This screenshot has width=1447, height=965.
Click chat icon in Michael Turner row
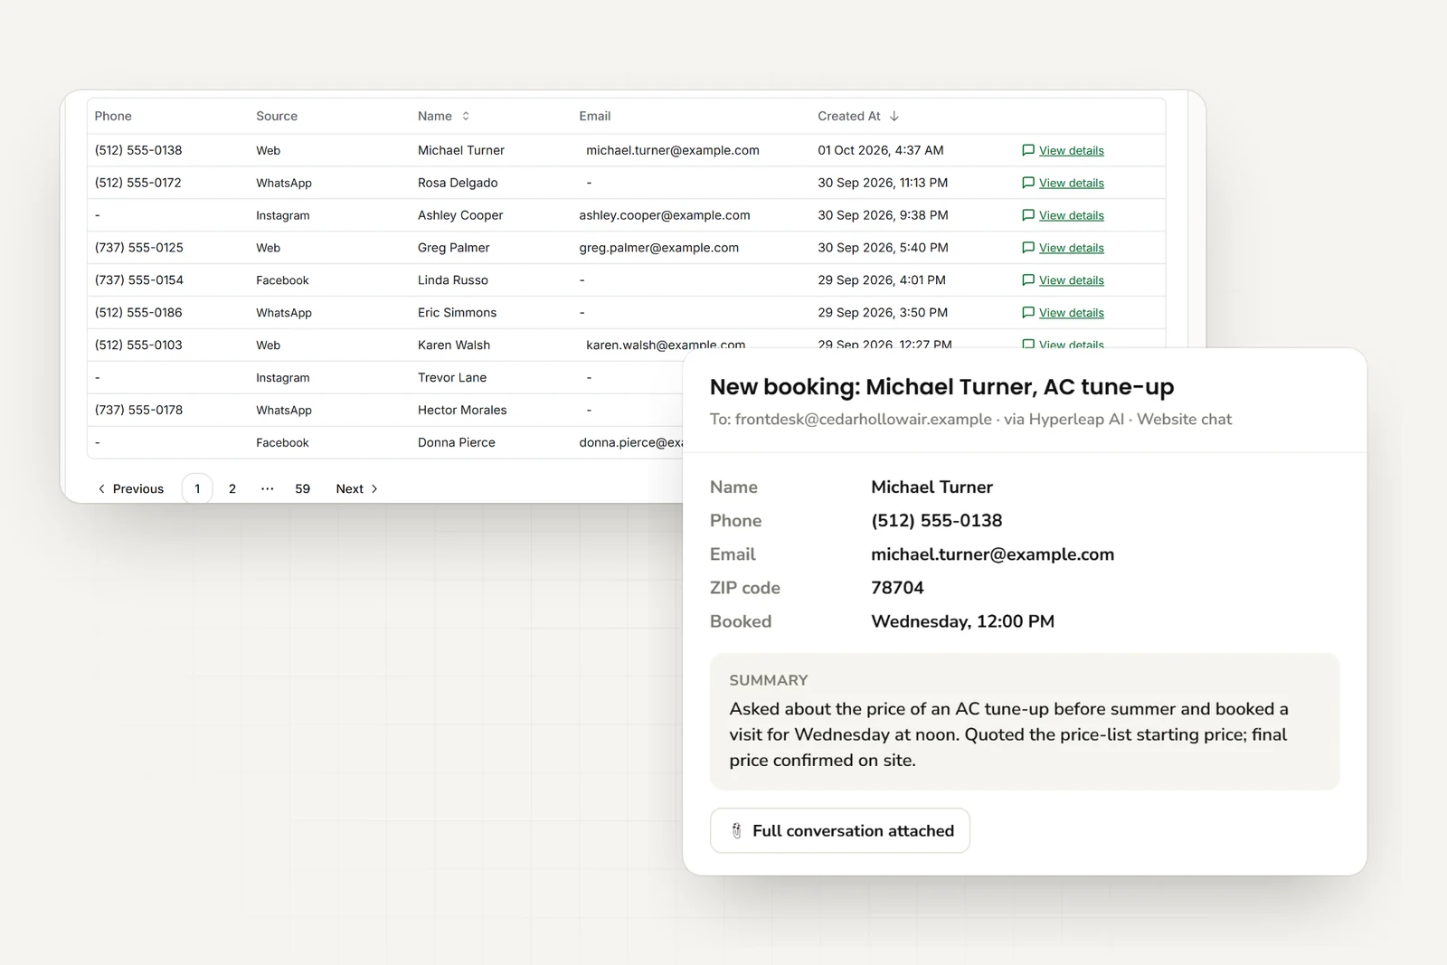1027,150
